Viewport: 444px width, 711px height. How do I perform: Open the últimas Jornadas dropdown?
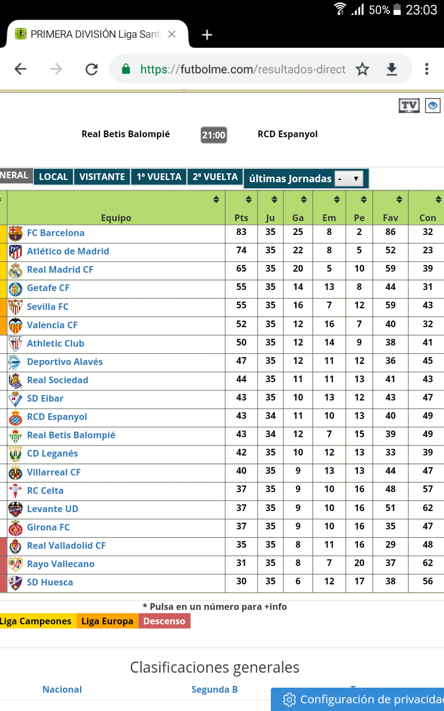349,178
